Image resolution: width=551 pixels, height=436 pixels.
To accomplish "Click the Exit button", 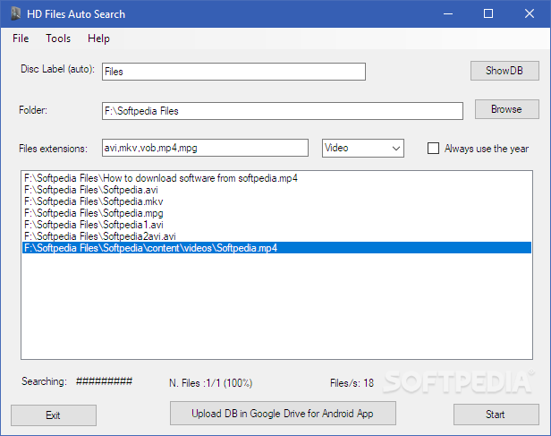I will [54, 415].
